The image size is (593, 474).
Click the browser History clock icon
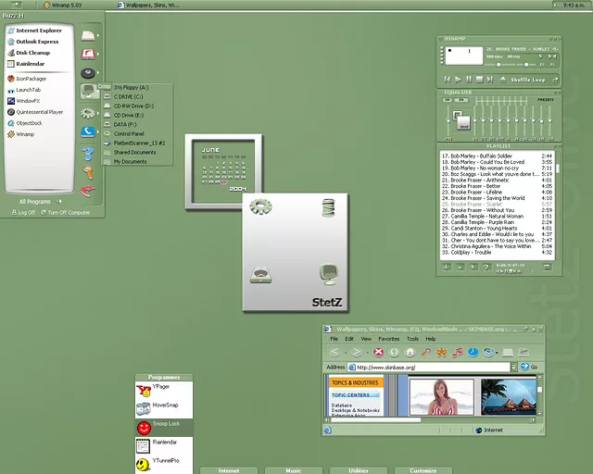click(473, 352)
